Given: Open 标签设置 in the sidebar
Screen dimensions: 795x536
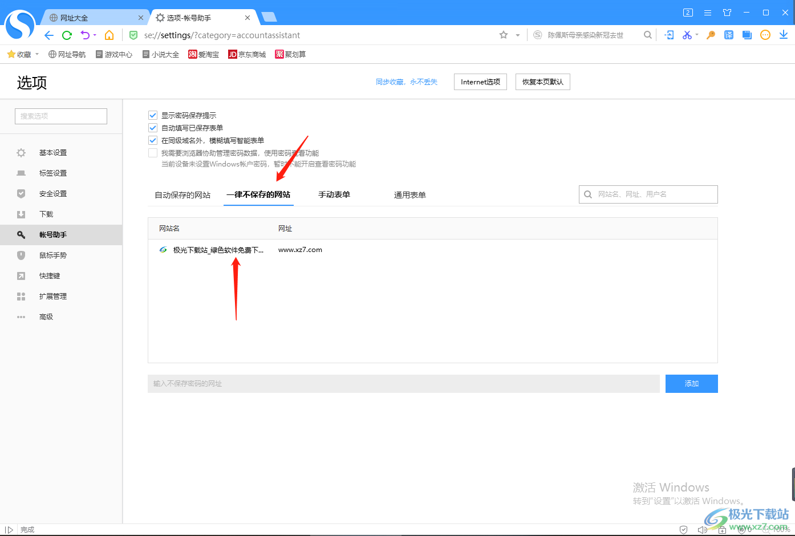Looking at the screenshot, I should click(61, 173).
